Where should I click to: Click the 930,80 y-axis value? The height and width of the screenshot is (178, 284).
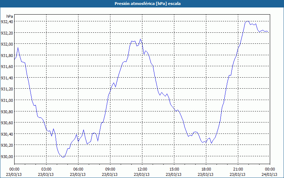coord(7,111)
